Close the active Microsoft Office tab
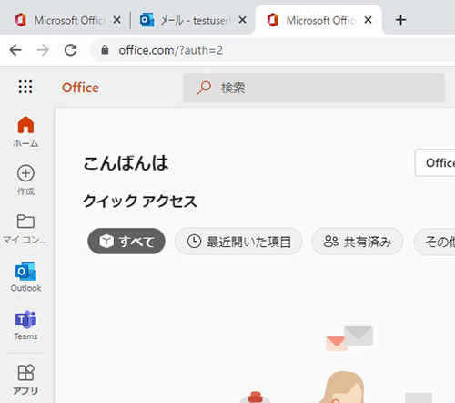Image resolution: width=455 pixels, height=403 pixels. [368, 20]
